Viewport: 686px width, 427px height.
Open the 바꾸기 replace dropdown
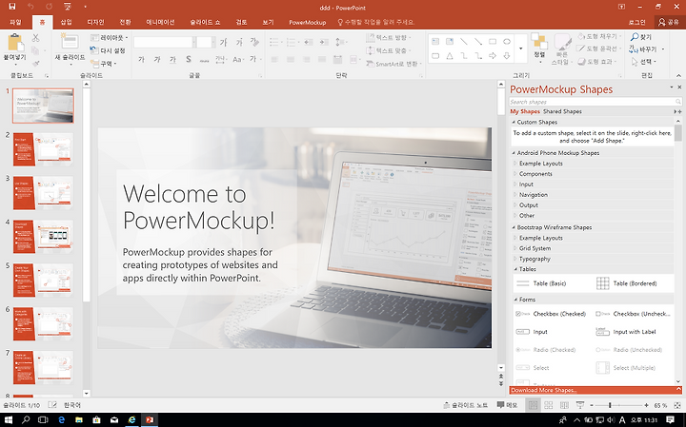pyautogui.click(x=647, y=49)
